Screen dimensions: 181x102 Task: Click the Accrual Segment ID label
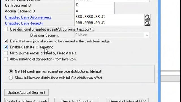coord(20,11)
